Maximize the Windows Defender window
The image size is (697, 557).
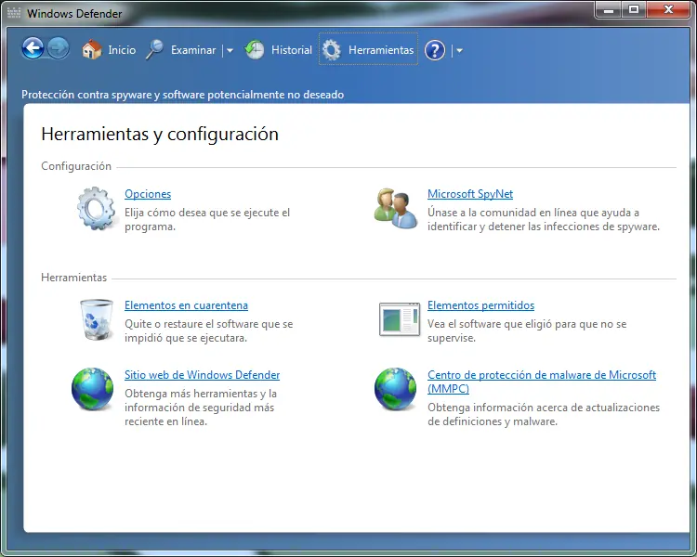point(634,9)
